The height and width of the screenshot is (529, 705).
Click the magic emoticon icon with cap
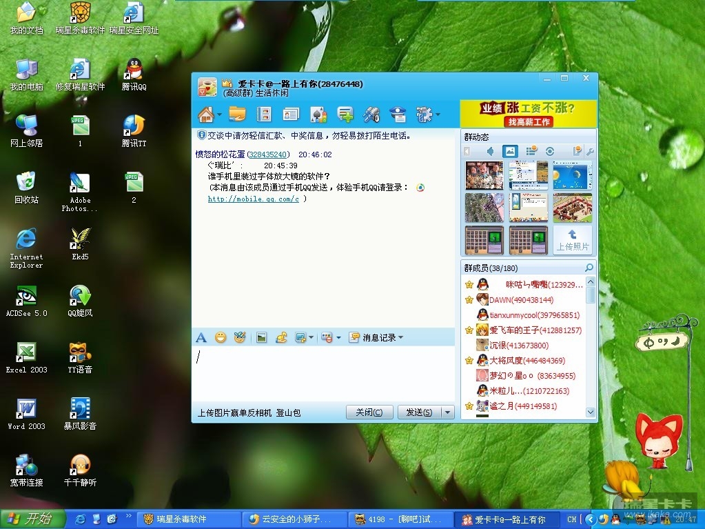240,337
